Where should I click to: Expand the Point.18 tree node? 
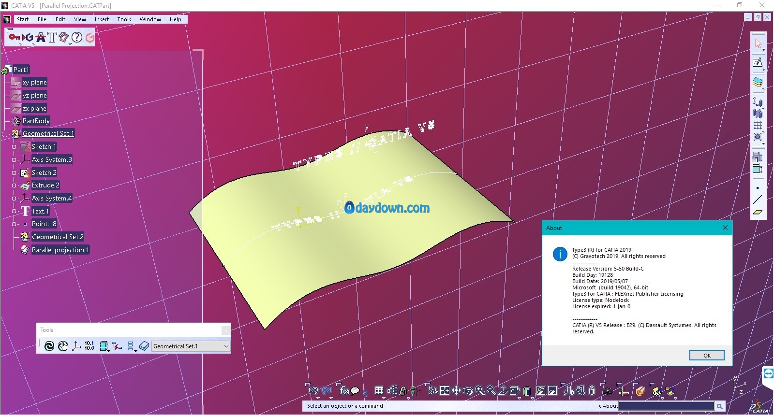(14, 224)
